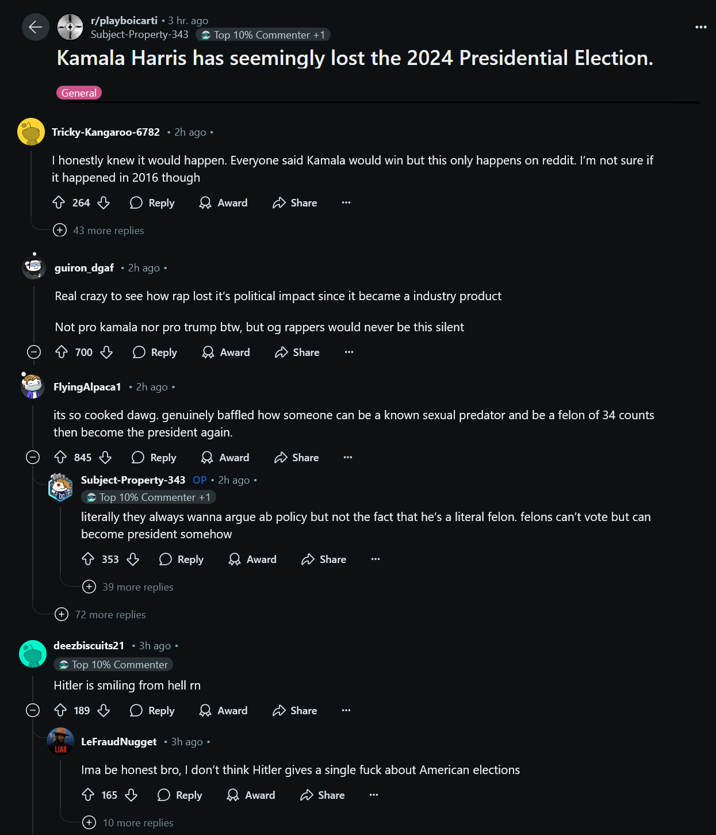Click the r/playboicarti community avatar
The height and width of the screenshot is (835, 716).
point(70,27)
